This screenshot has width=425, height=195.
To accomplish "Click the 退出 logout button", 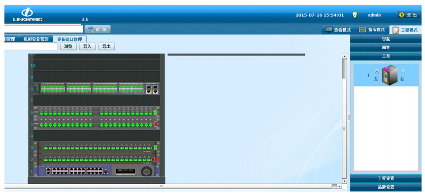I will [x=409, y=15].
